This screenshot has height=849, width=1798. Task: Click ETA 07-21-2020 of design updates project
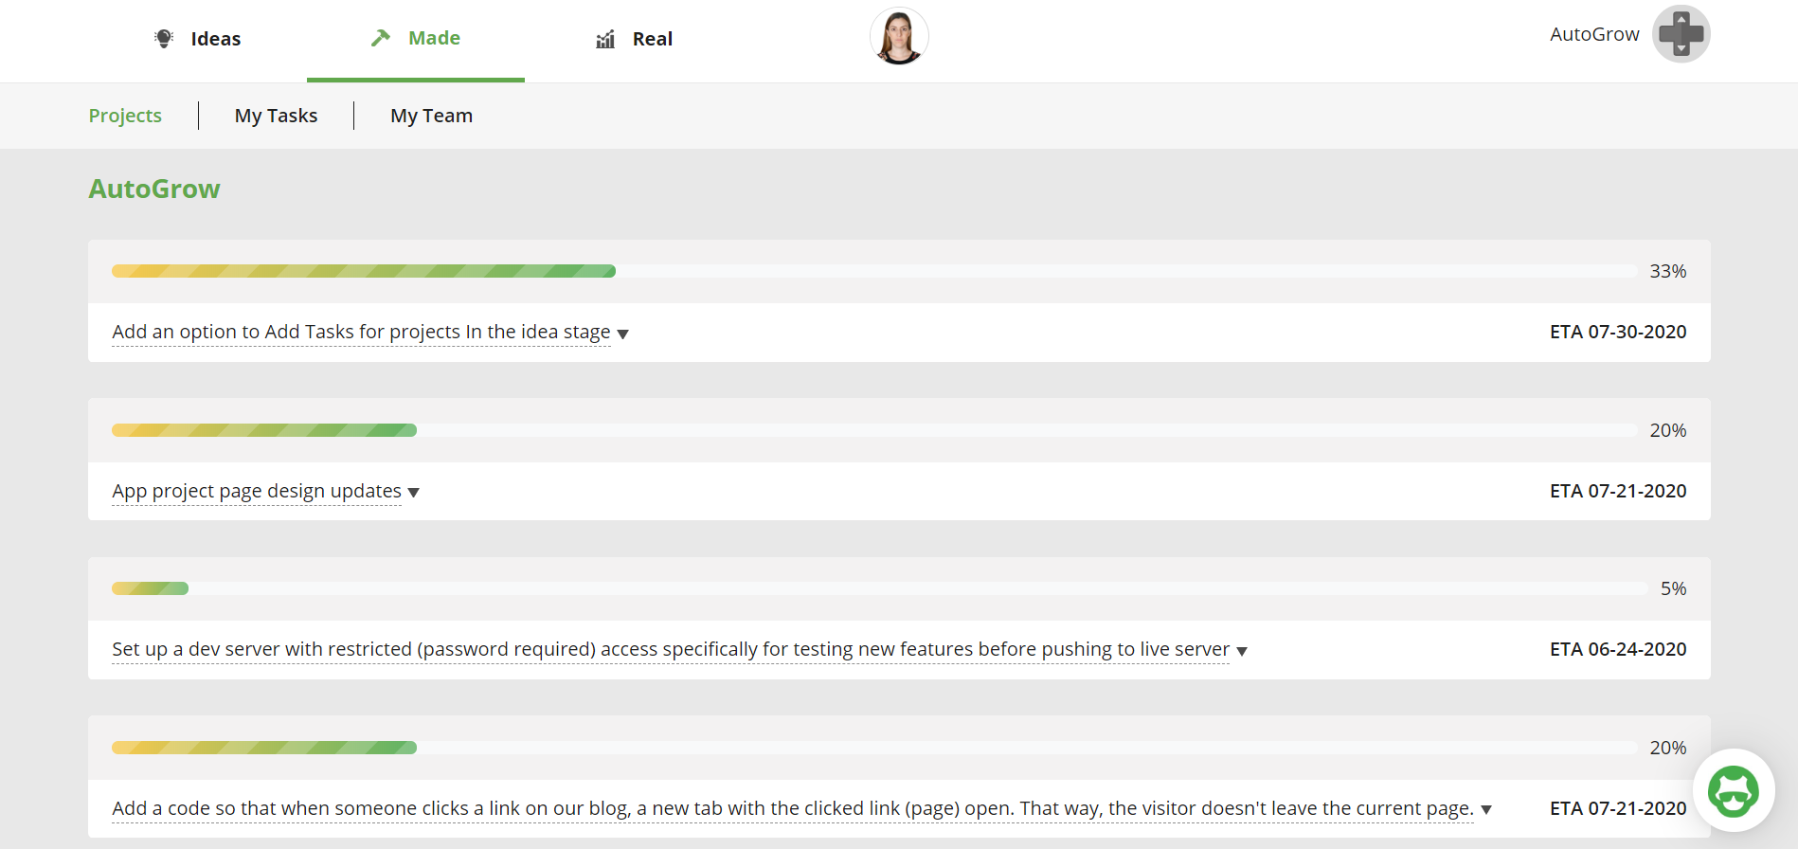click(x=1618, y=491)
